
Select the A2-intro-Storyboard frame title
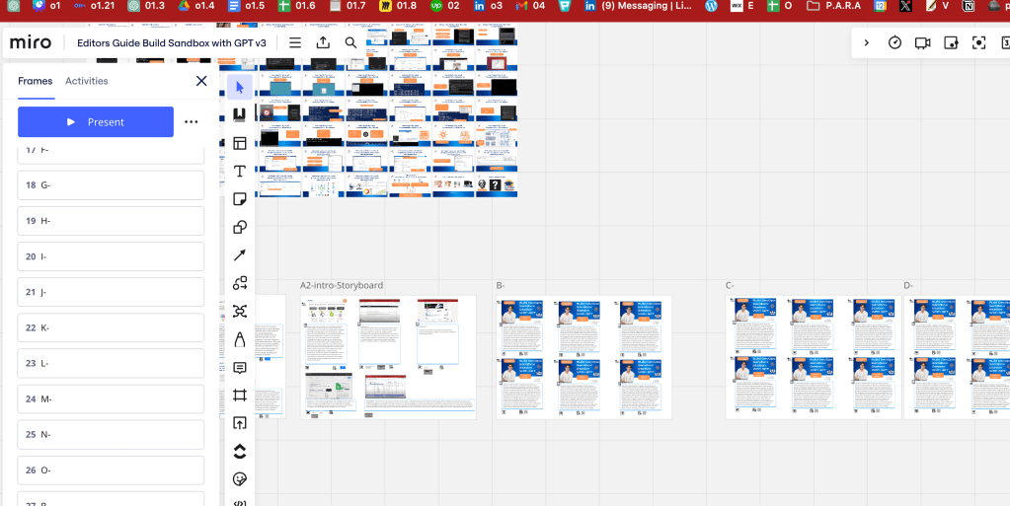[342, 285]
